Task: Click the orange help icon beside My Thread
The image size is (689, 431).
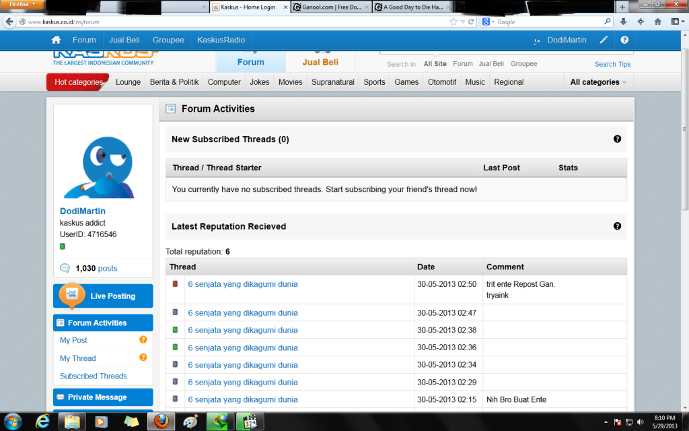Action: point(143,358)
